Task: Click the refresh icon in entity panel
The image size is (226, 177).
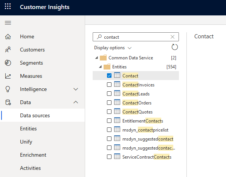Action: pyautogui.click(x=174, y=47)
